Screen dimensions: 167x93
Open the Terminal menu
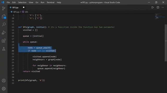coord(50,2)
